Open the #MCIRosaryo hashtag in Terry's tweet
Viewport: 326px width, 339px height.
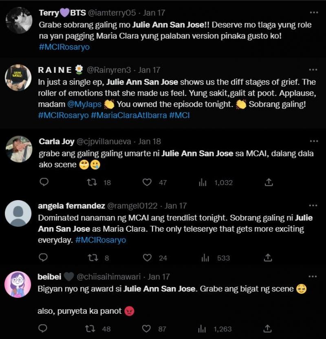[x=64, y=47]
